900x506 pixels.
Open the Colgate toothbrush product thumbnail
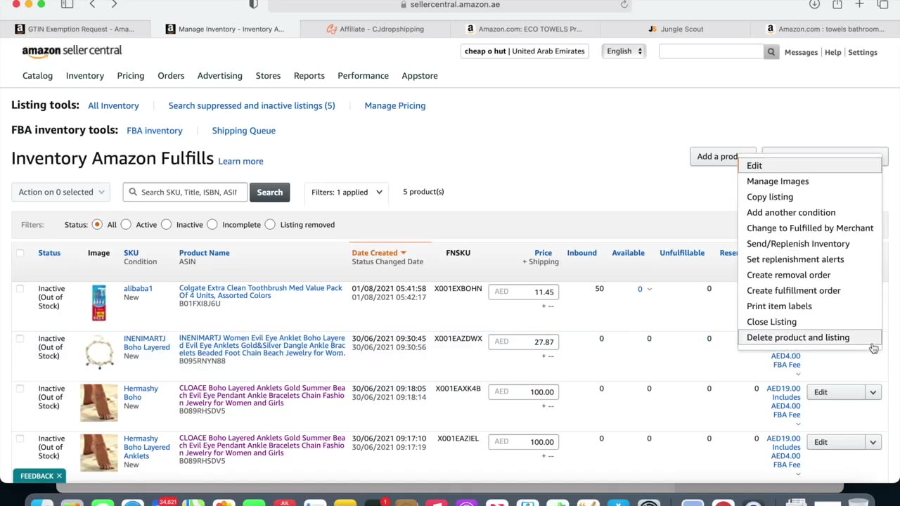(99, 303)
